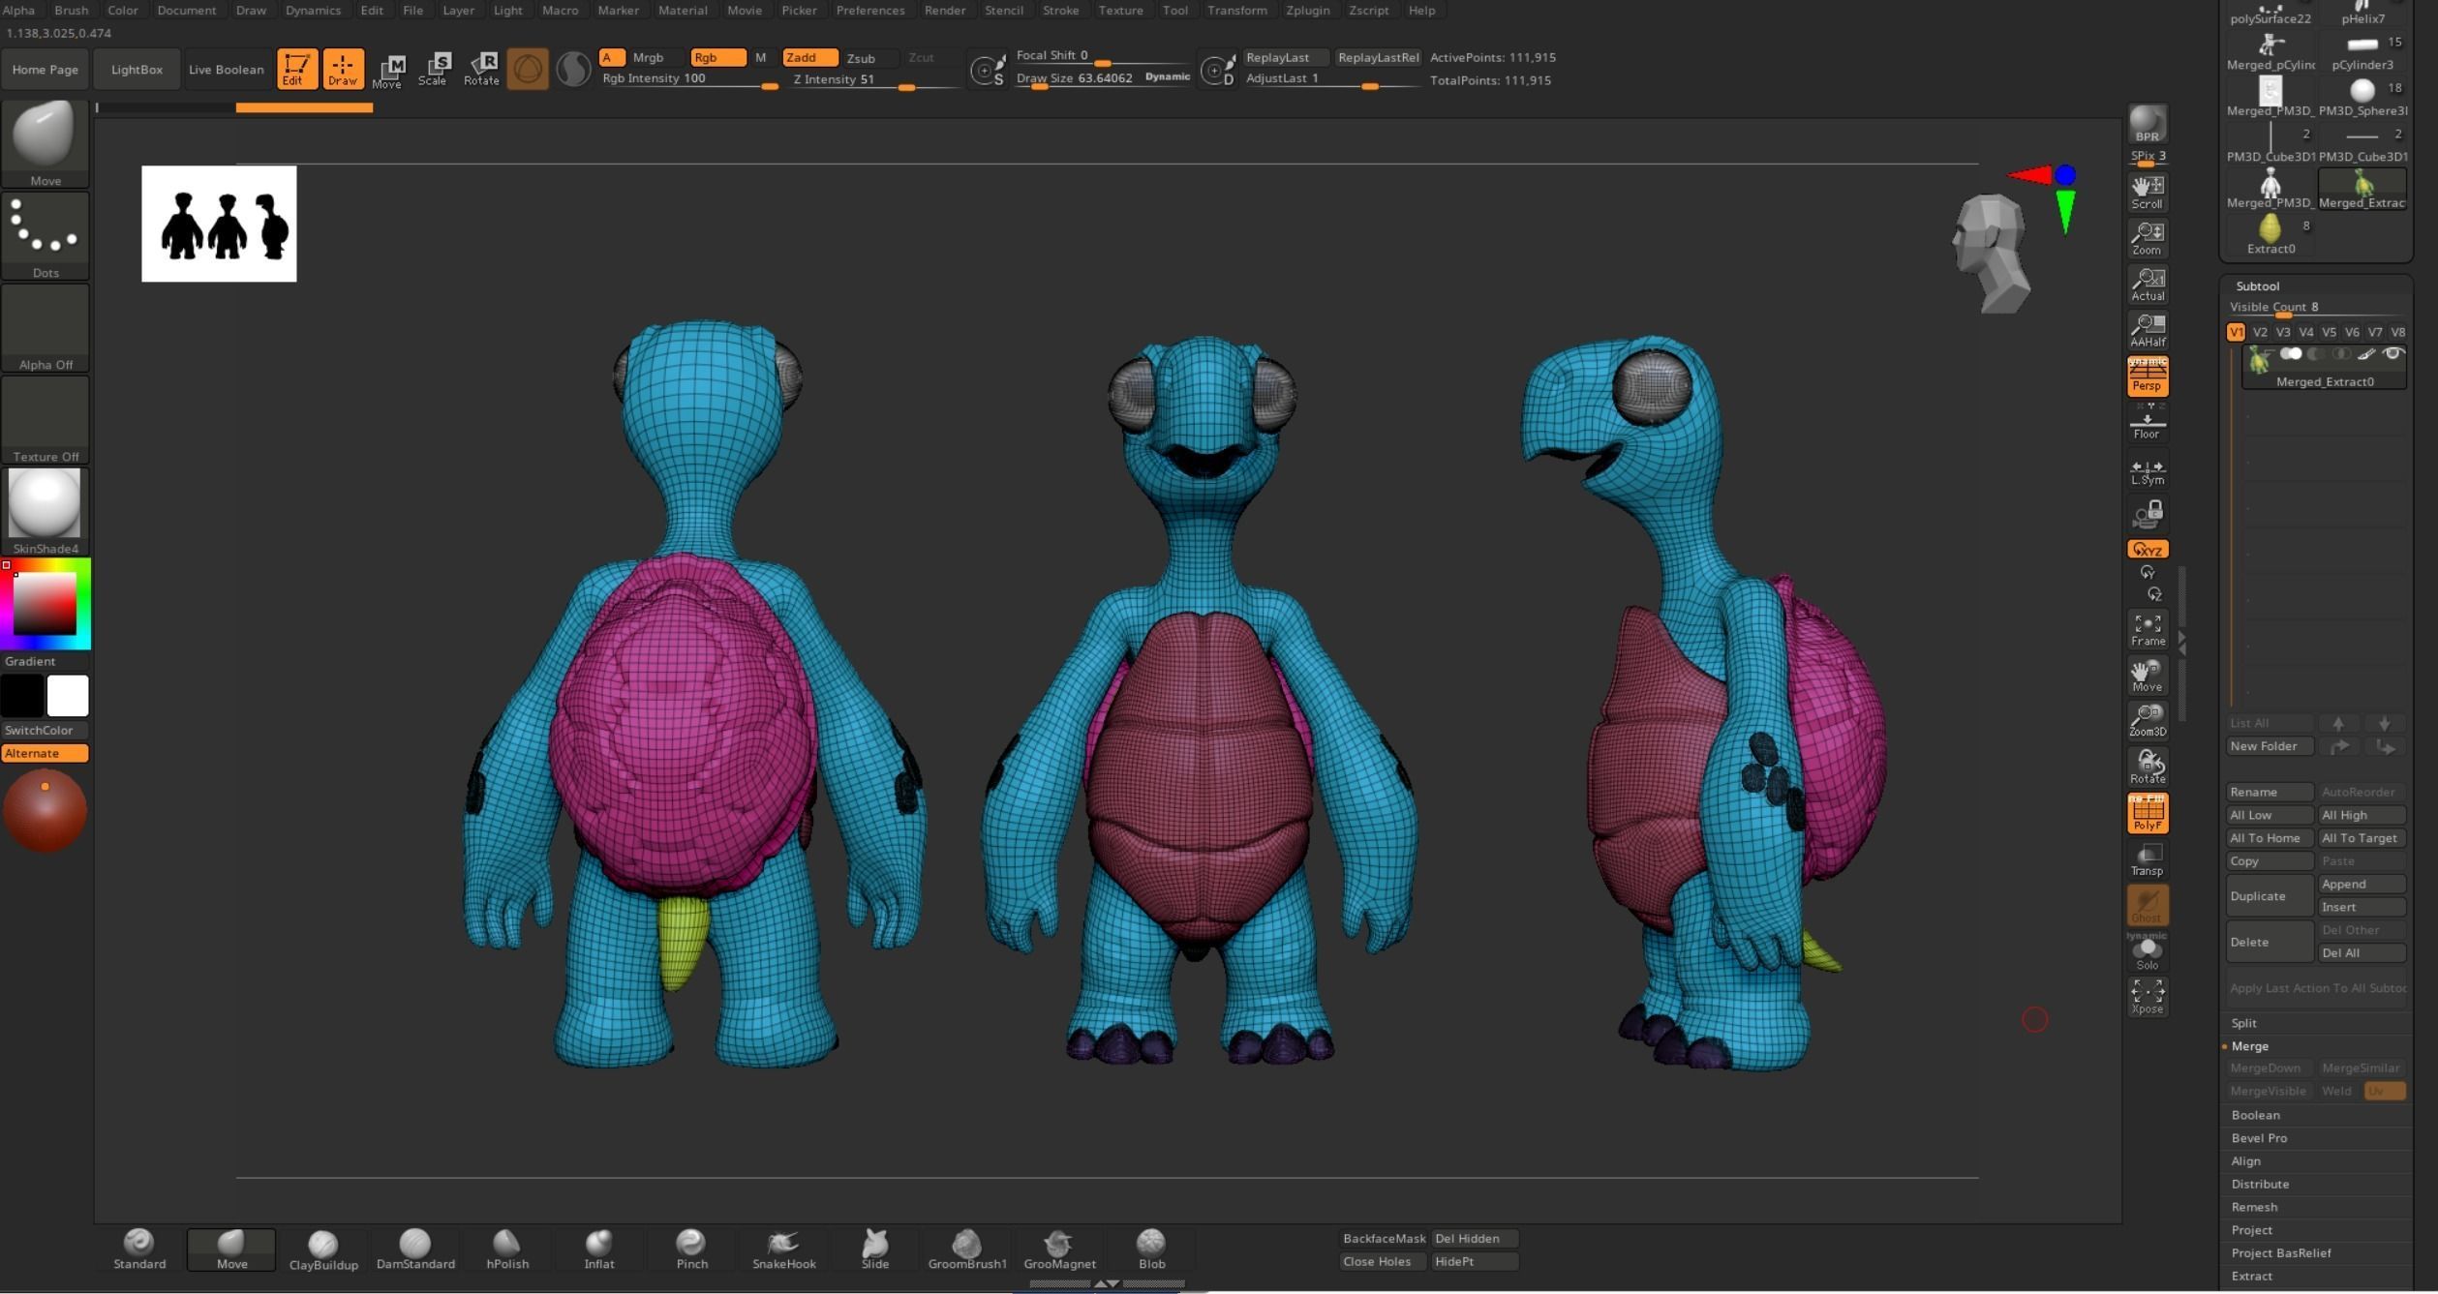
Task: Choose the Scale gizmo icon
Action: click(x=435, y=70)
